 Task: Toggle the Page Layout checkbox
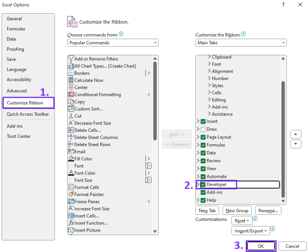203,137
